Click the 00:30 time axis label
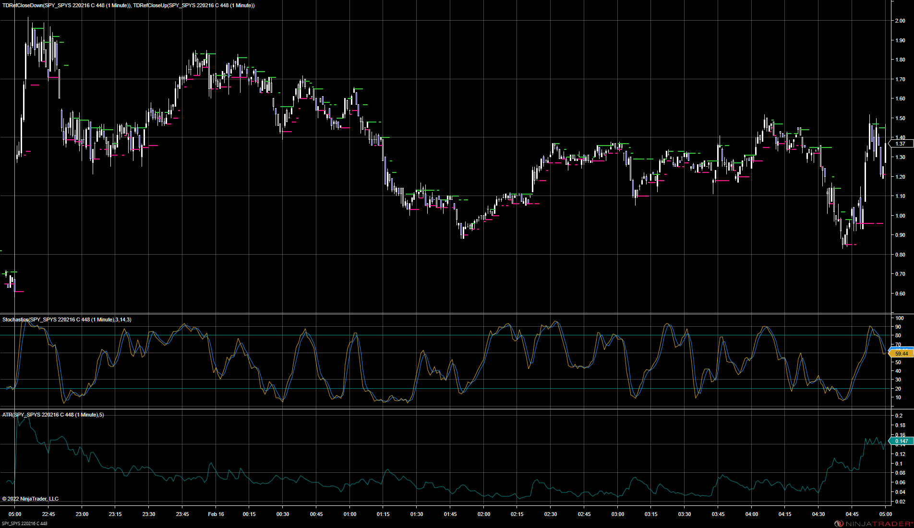Viewport: 914px width, 528px height. (x=283, y=514)
